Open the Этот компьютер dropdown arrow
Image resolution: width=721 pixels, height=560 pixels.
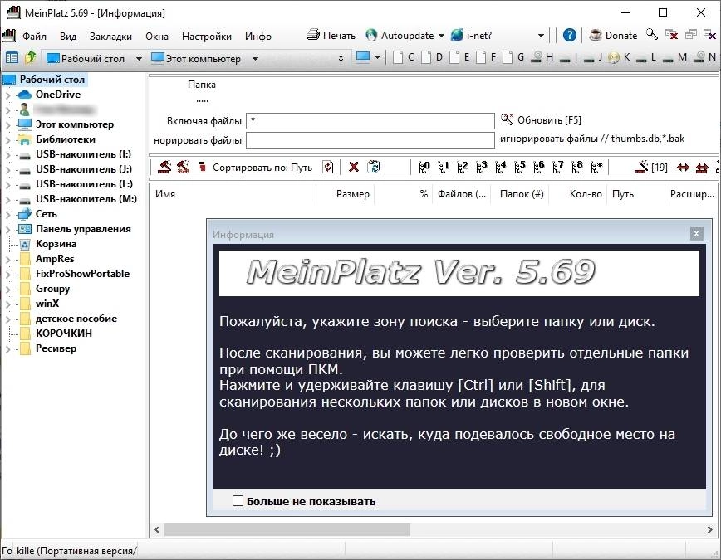[255, 59]
